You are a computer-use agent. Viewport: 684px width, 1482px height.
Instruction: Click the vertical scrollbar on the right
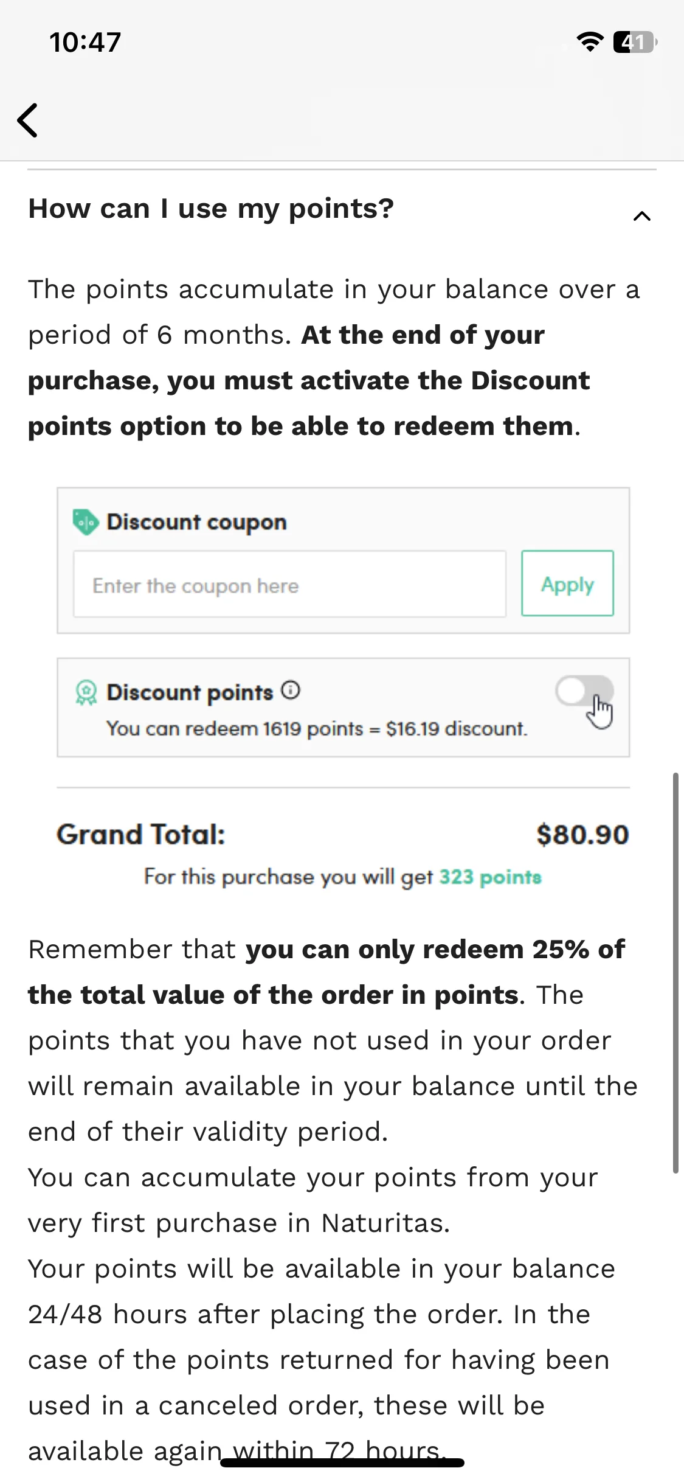(x=675, y=972)
